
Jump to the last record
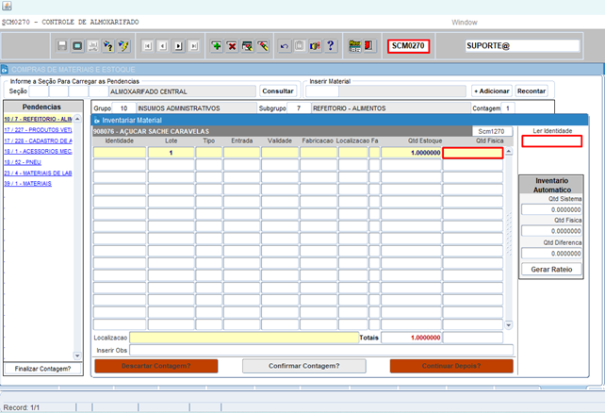tap(194, 46)
